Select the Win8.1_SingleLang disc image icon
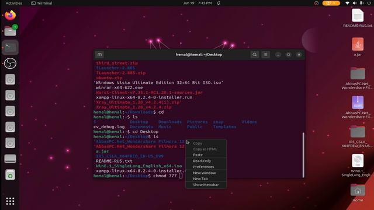 [x=358, y=165]
